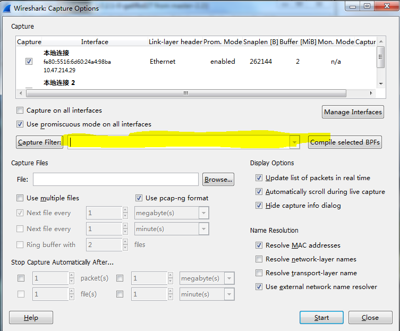
Task: Check the stop after file(s) checkbox
Action: [21, 294]
